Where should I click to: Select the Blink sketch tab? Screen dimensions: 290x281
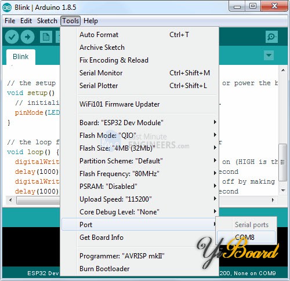21,57
